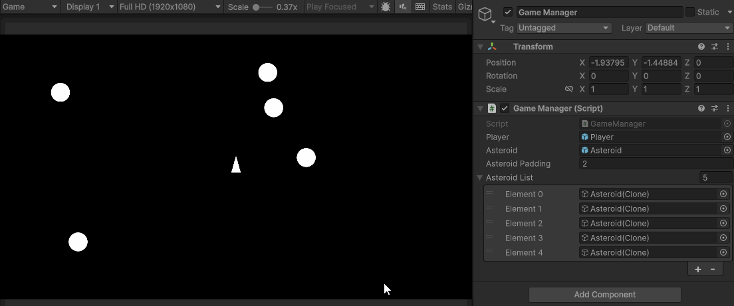Click the triangular player ship in Game view
The width and height of the screenshot is (734, 306).
pyautogui.click(x=236, y=165)
